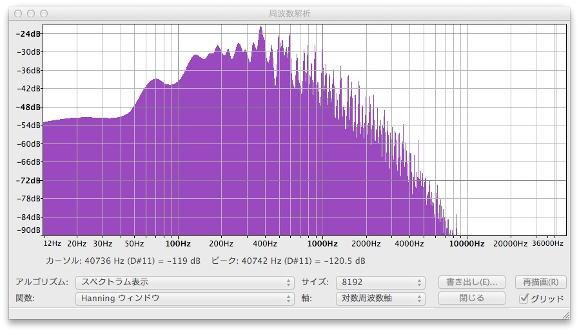Click the 再描画(R) replot button
Viewport: 579px width, 332px height.
(x=540, y=282)
